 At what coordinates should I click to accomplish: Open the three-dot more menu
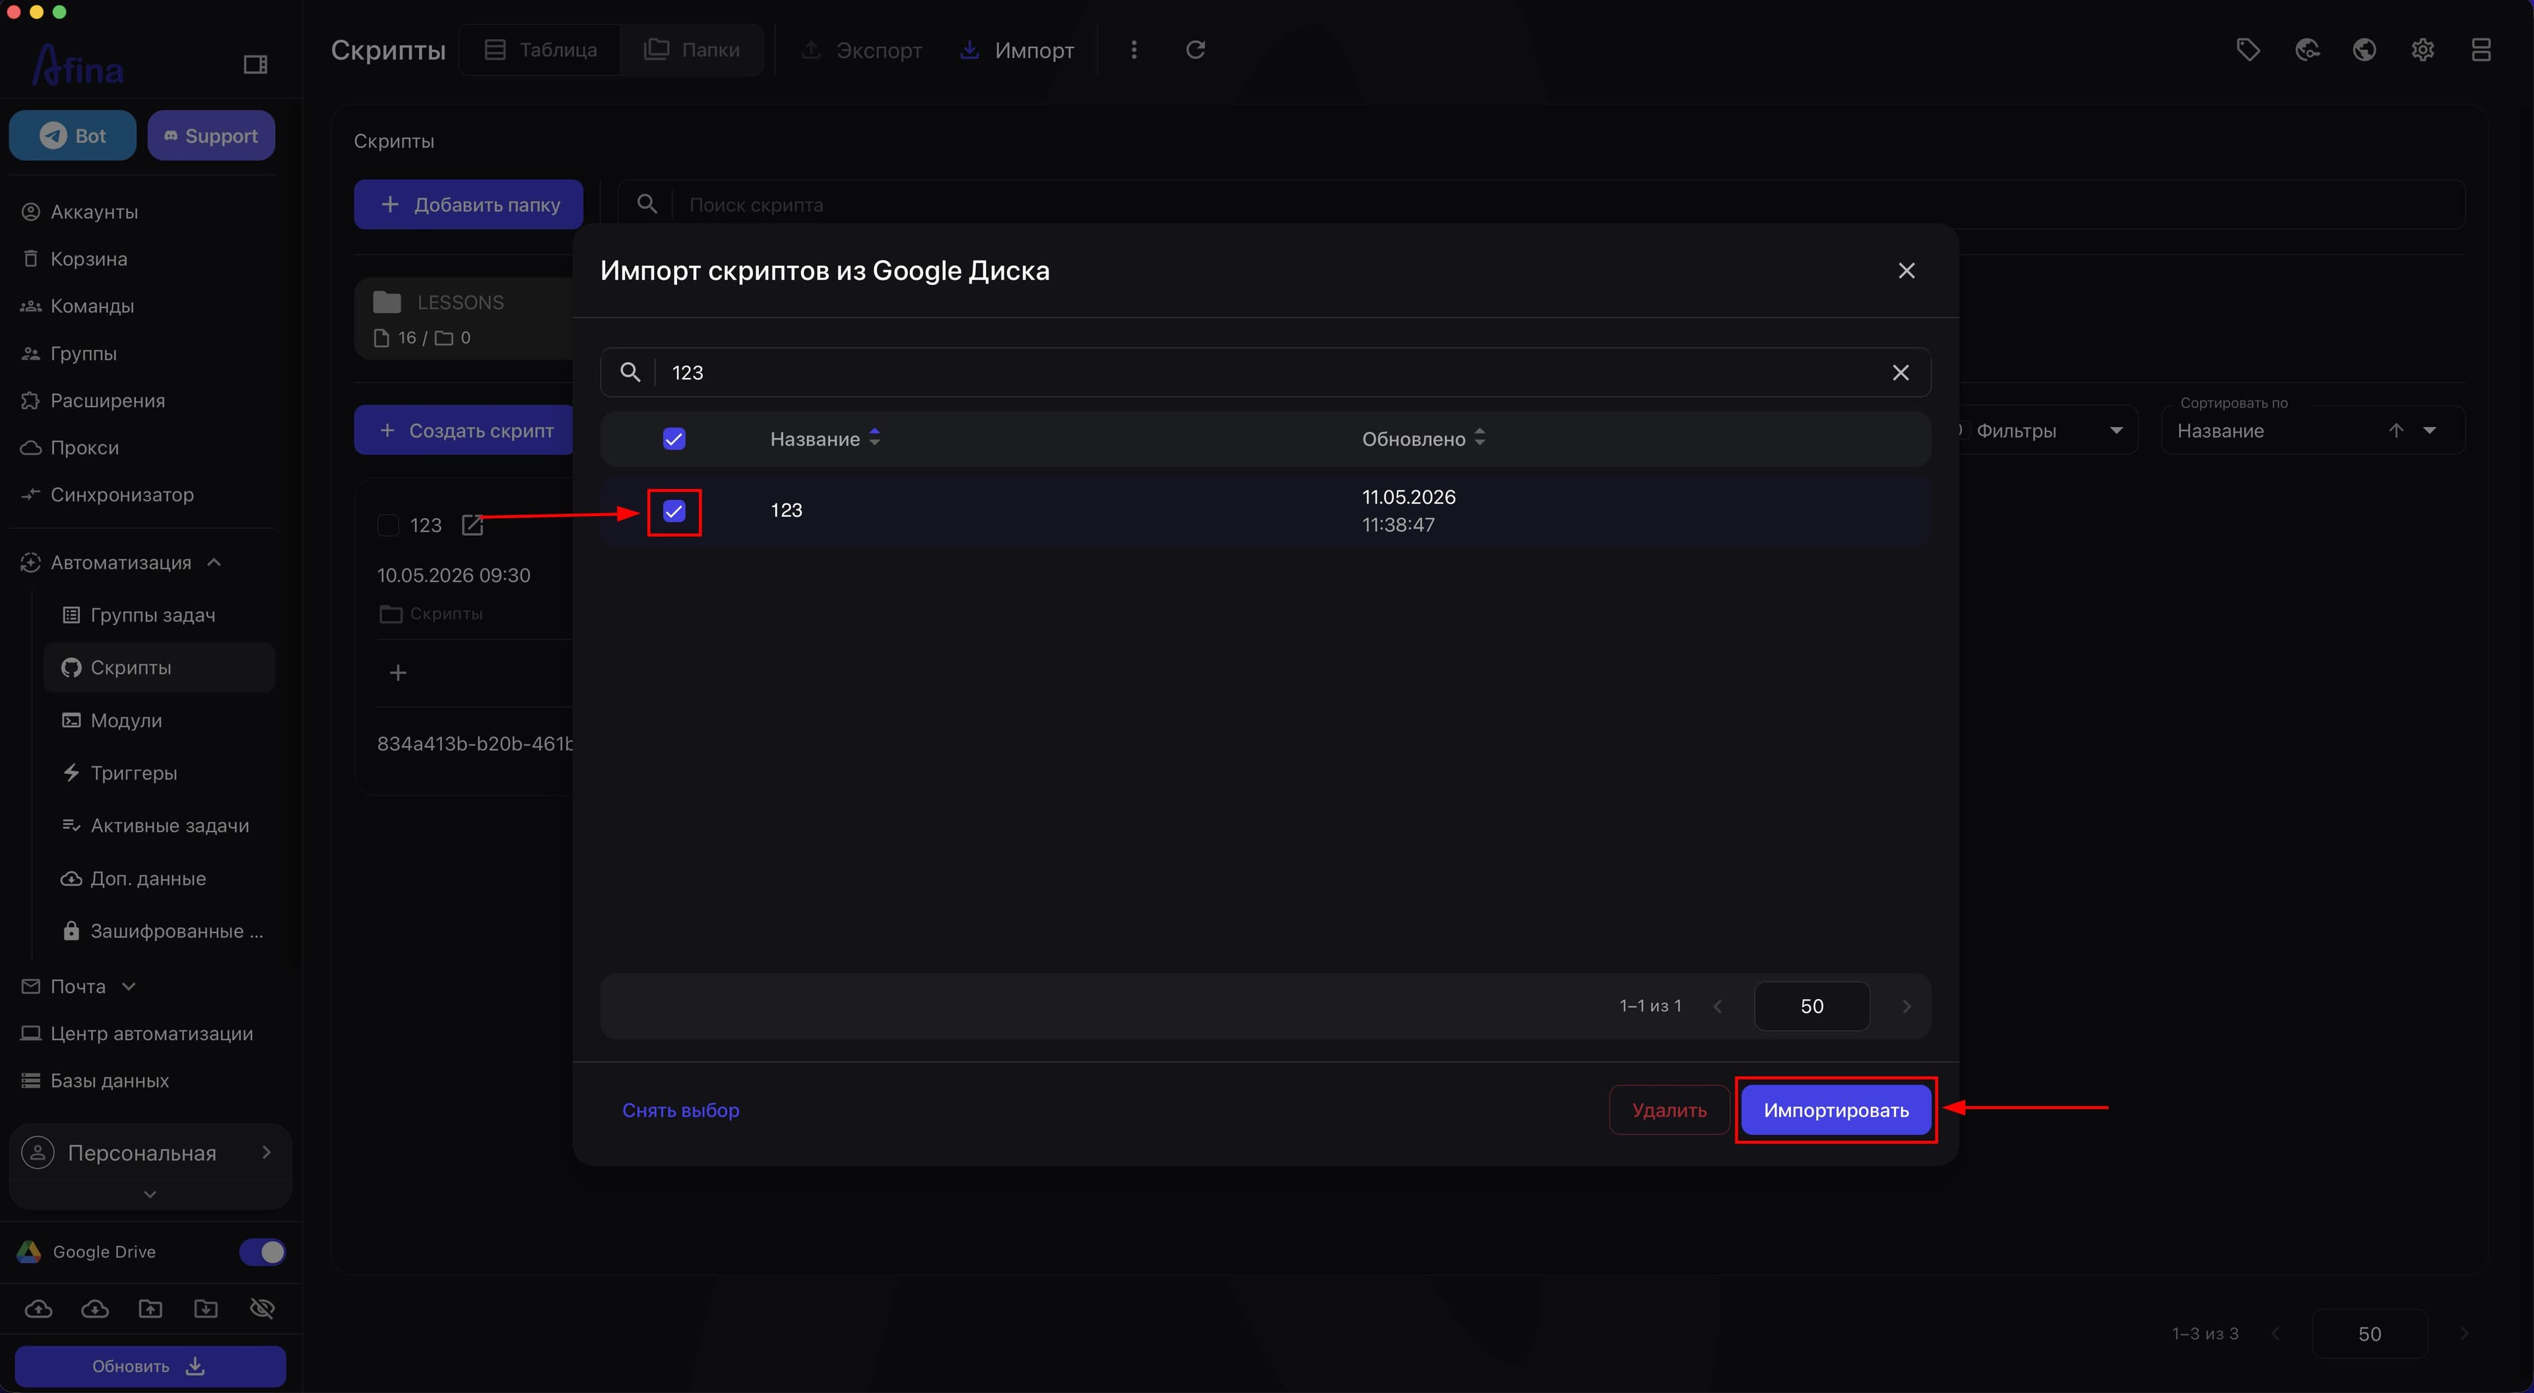click(x=1134, y=50)
